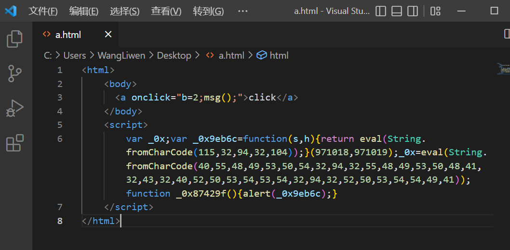The image size is (510, 250).
Task: Expand the hidden menus with the ellipsis
Action: pos(242,11)
